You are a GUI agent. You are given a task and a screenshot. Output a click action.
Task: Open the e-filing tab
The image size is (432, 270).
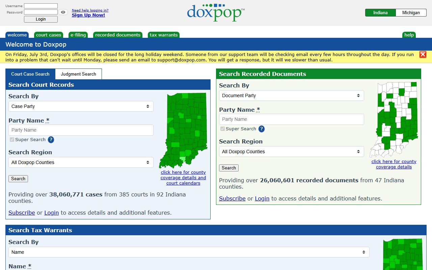[x=78, y=35]
